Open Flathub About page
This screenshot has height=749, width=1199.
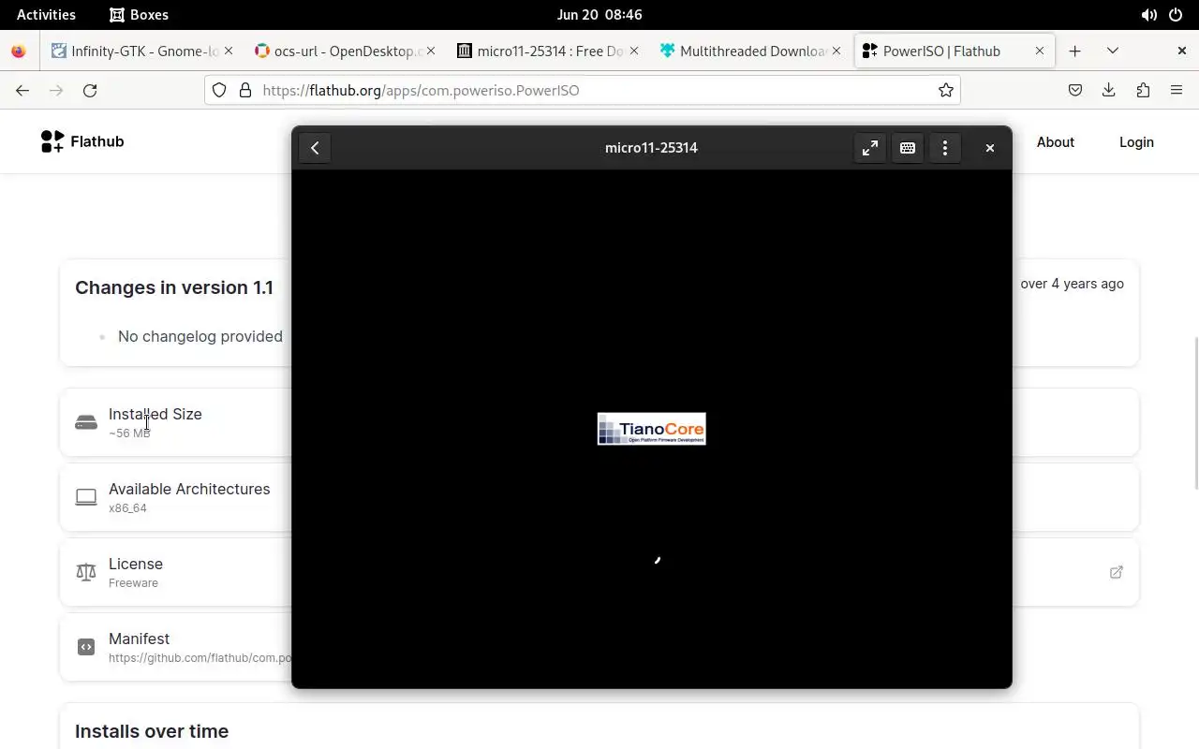point(1056,142)
